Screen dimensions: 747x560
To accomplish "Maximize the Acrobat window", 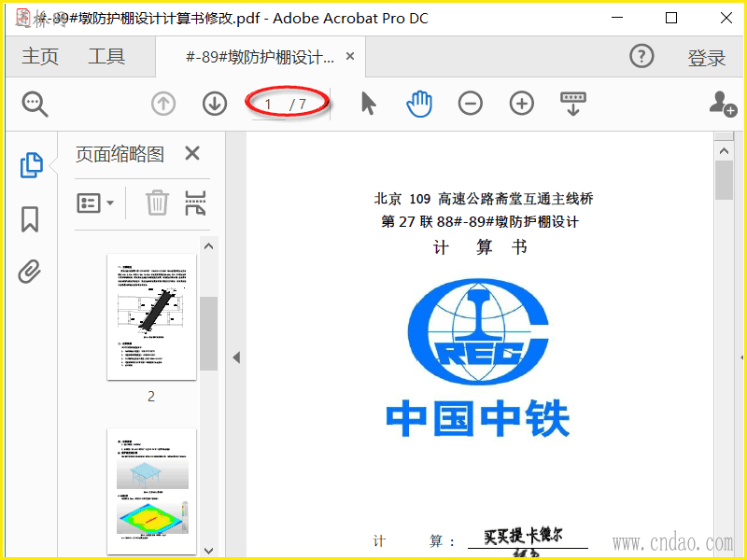I will [x=671, y=18].
